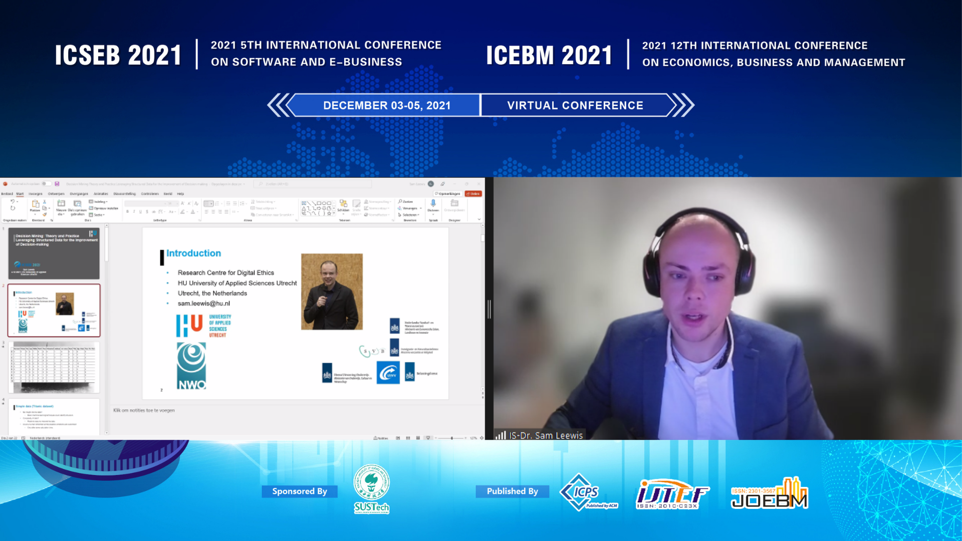Switch to the Animaties ribbon tab

click(x=101, y=194)
